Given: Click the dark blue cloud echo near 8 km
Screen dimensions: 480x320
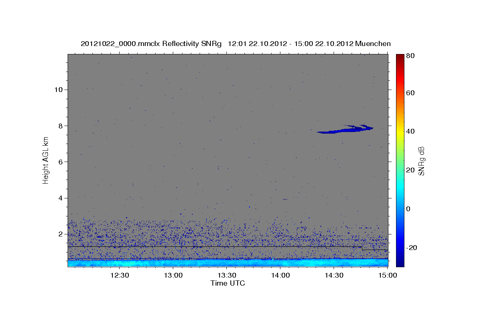Looking at the screenshot, I should [344, 129].
